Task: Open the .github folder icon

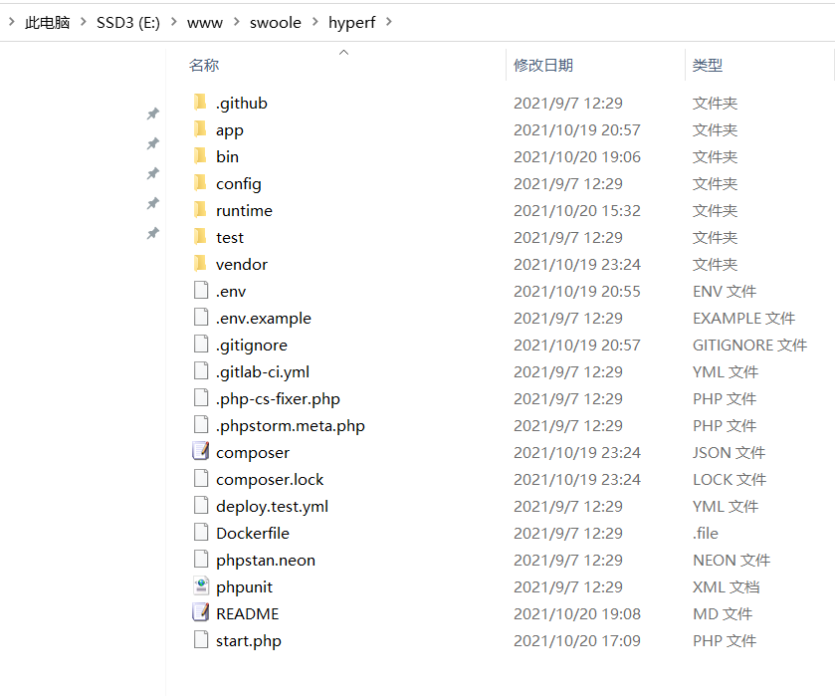Action: tap(201, 103)
